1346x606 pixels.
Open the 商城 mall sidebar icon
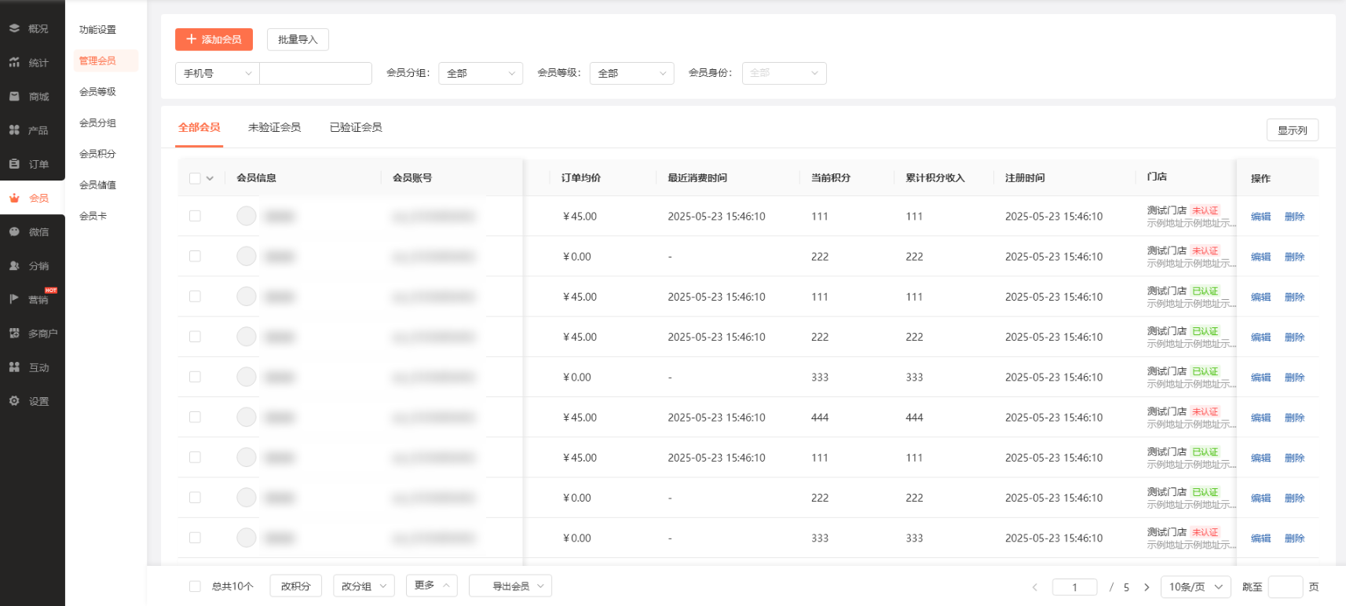pyautogui.click(x=14, y=96)
